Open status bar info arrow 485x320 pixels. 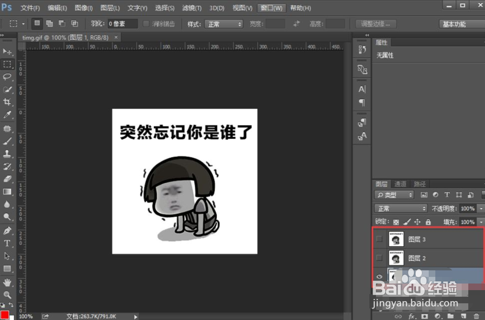(x=135, y=316)
